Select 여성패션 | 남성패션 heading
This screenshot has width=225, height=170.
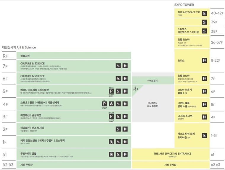click(x=31, y=115)
